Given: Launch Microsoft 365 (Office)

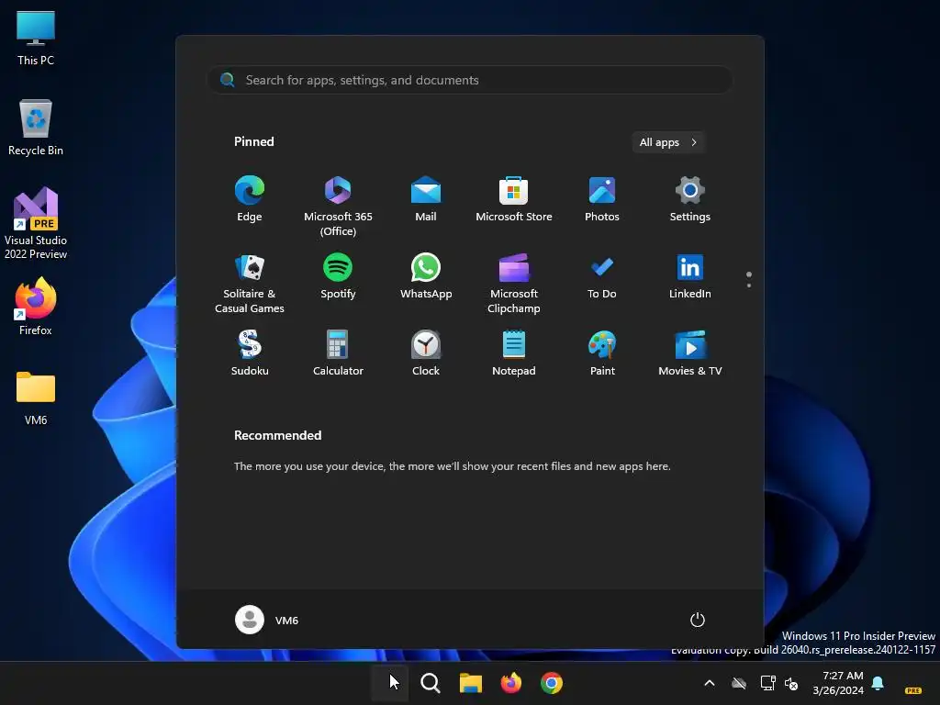Looking at the screenshot, I should pyautogui.click(x=338, y=207).
